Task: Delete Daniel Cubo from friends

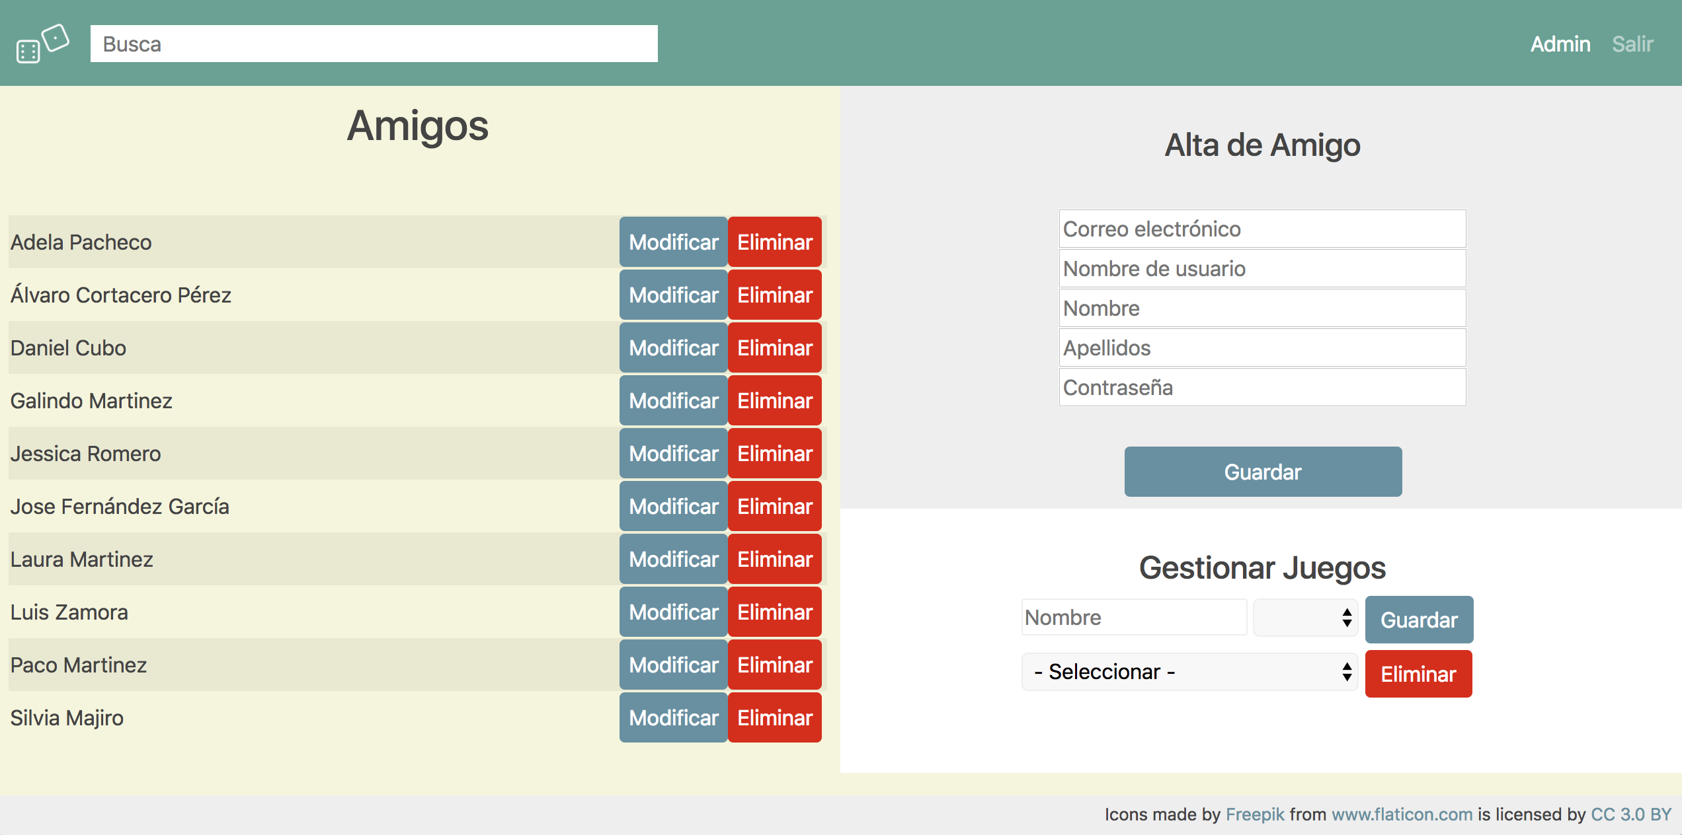Action: pos(774,348)
